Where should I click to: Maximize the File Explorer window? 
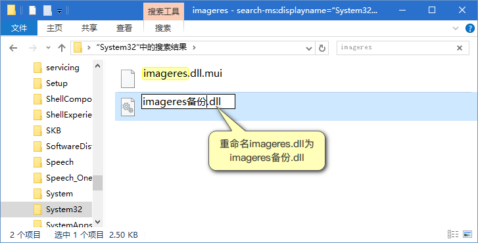click(x=432, y=10)
